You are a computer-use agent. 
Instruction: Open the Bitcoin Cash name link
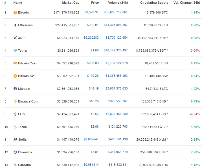28,63
